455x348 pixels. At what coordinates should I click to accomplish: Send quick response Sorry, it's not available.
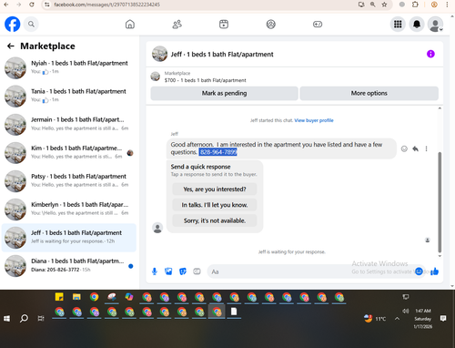(x=215, y=220)
